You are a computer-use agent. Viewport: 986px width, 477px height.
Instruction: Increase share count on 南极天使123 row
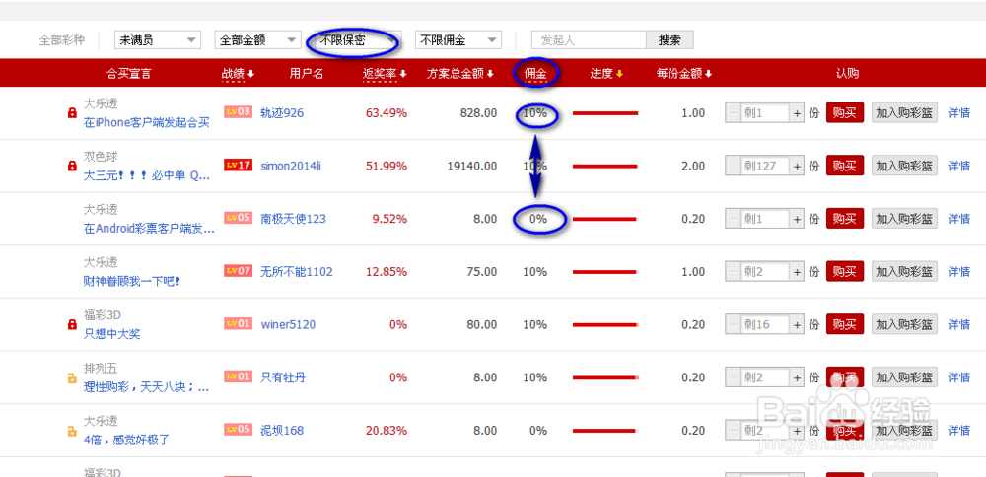point(797,219)
